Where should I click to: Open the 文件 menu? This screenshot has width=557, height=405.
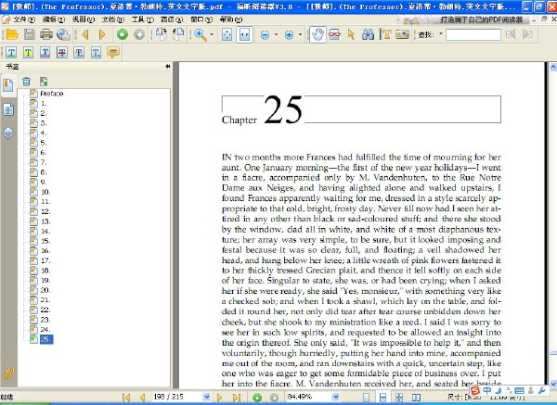(x=24, y=19)
